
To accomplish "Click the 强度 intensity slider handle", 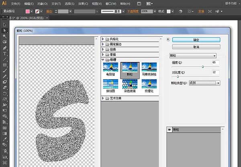I will 203,67.
